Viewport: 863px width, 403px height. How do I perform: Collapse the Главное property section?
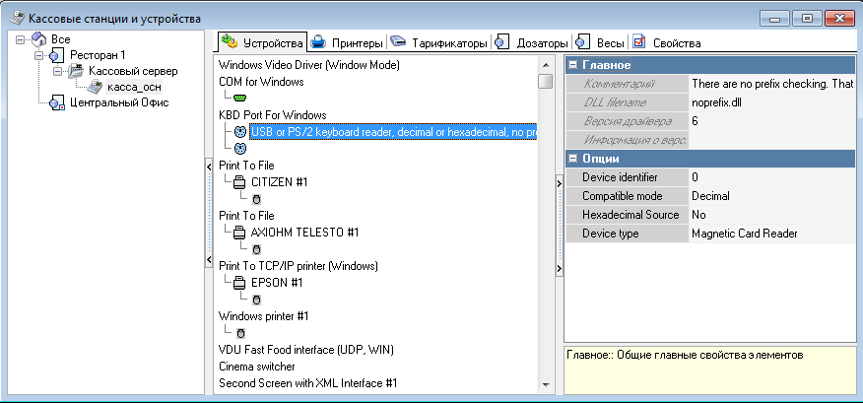[x=572, y=65]
